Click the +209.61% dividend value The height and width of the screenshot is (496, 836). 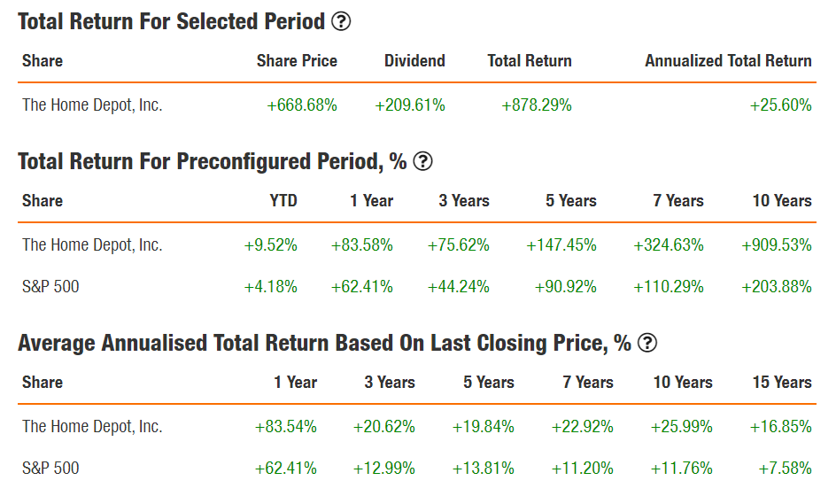tap(410, 105)
